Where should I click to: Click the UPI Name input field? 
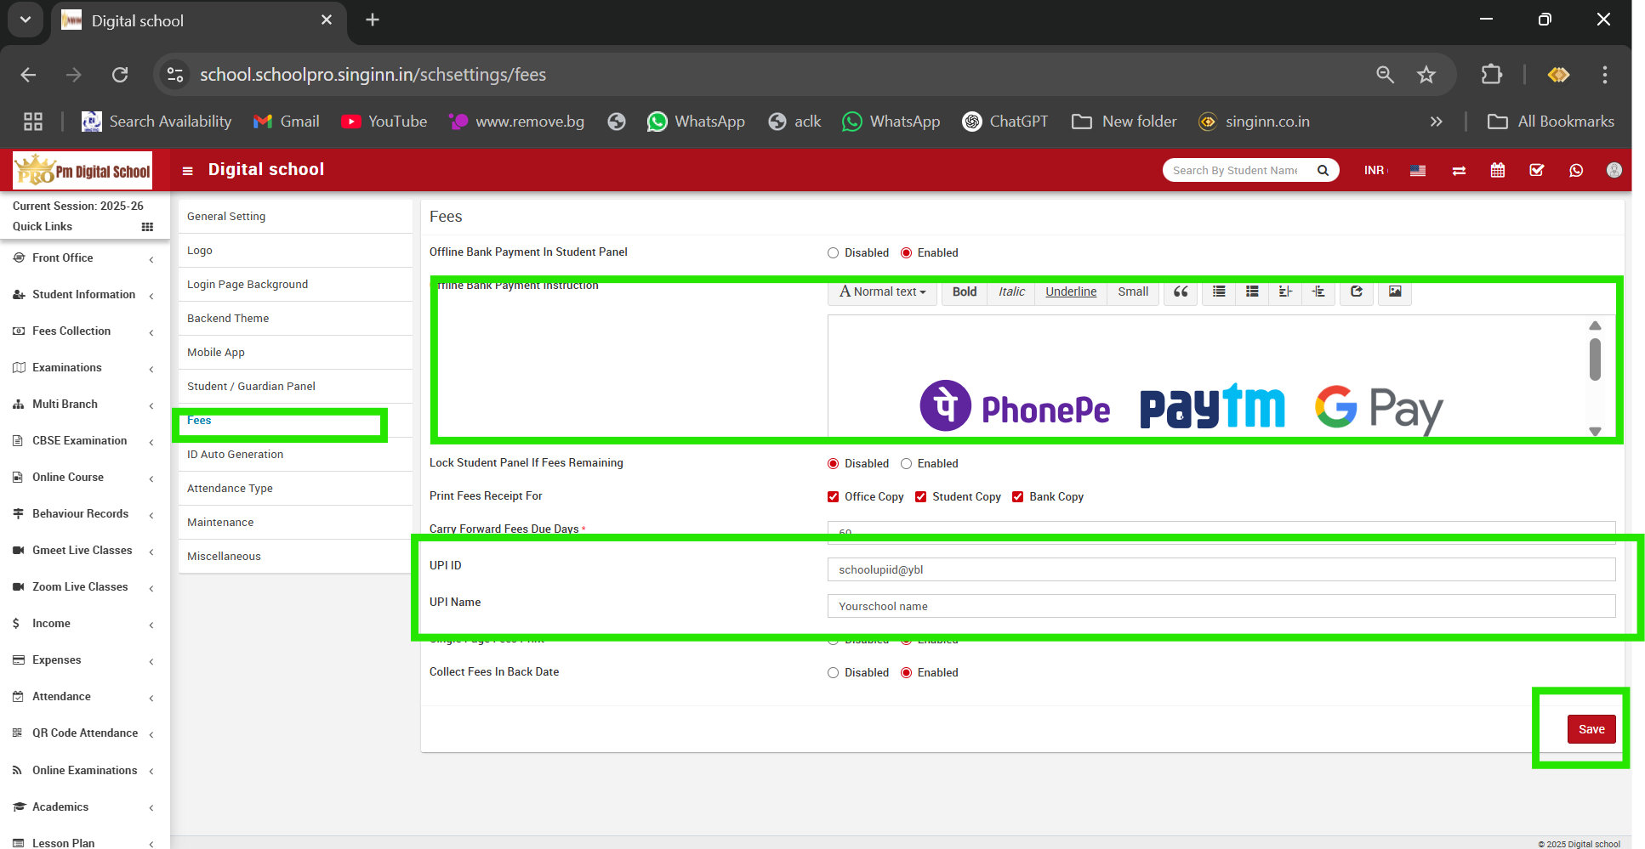point(1221,606)
